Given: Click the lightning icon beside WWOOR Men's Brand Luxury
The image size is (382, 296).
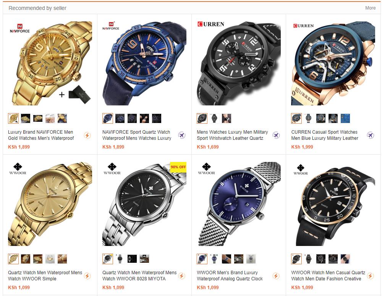Looking at the screenshot, I should (x=276, y=276).
